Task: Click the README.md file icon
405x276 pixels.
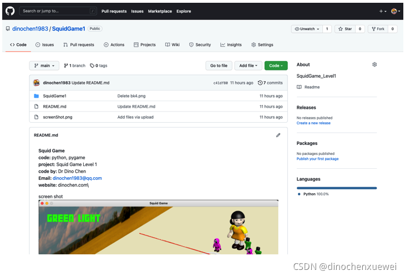Action: coord(37,107)
